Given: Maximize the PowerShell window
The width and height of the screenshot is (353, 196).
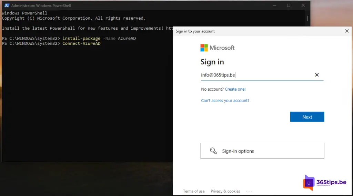Looking at the screenshot, I should (289, 6).
